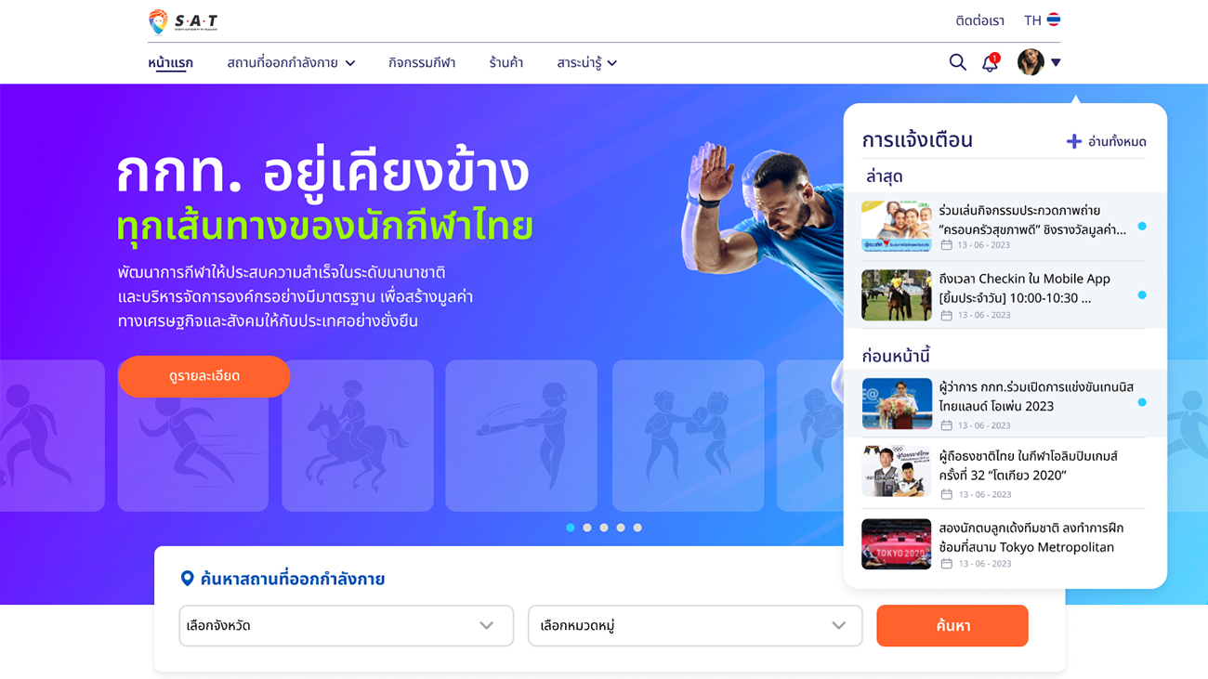Viewport: 1208px width, 679px height.
Task: Open the เลือกจังหวัด dropdown
Action: (346, 626)
